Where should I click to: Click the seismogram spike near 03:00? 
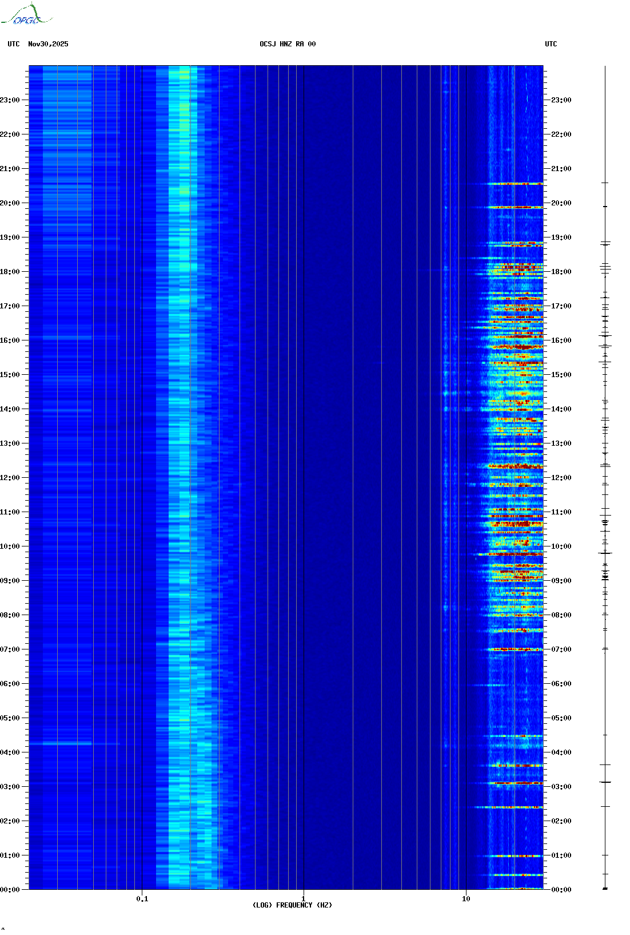[605, 782]
